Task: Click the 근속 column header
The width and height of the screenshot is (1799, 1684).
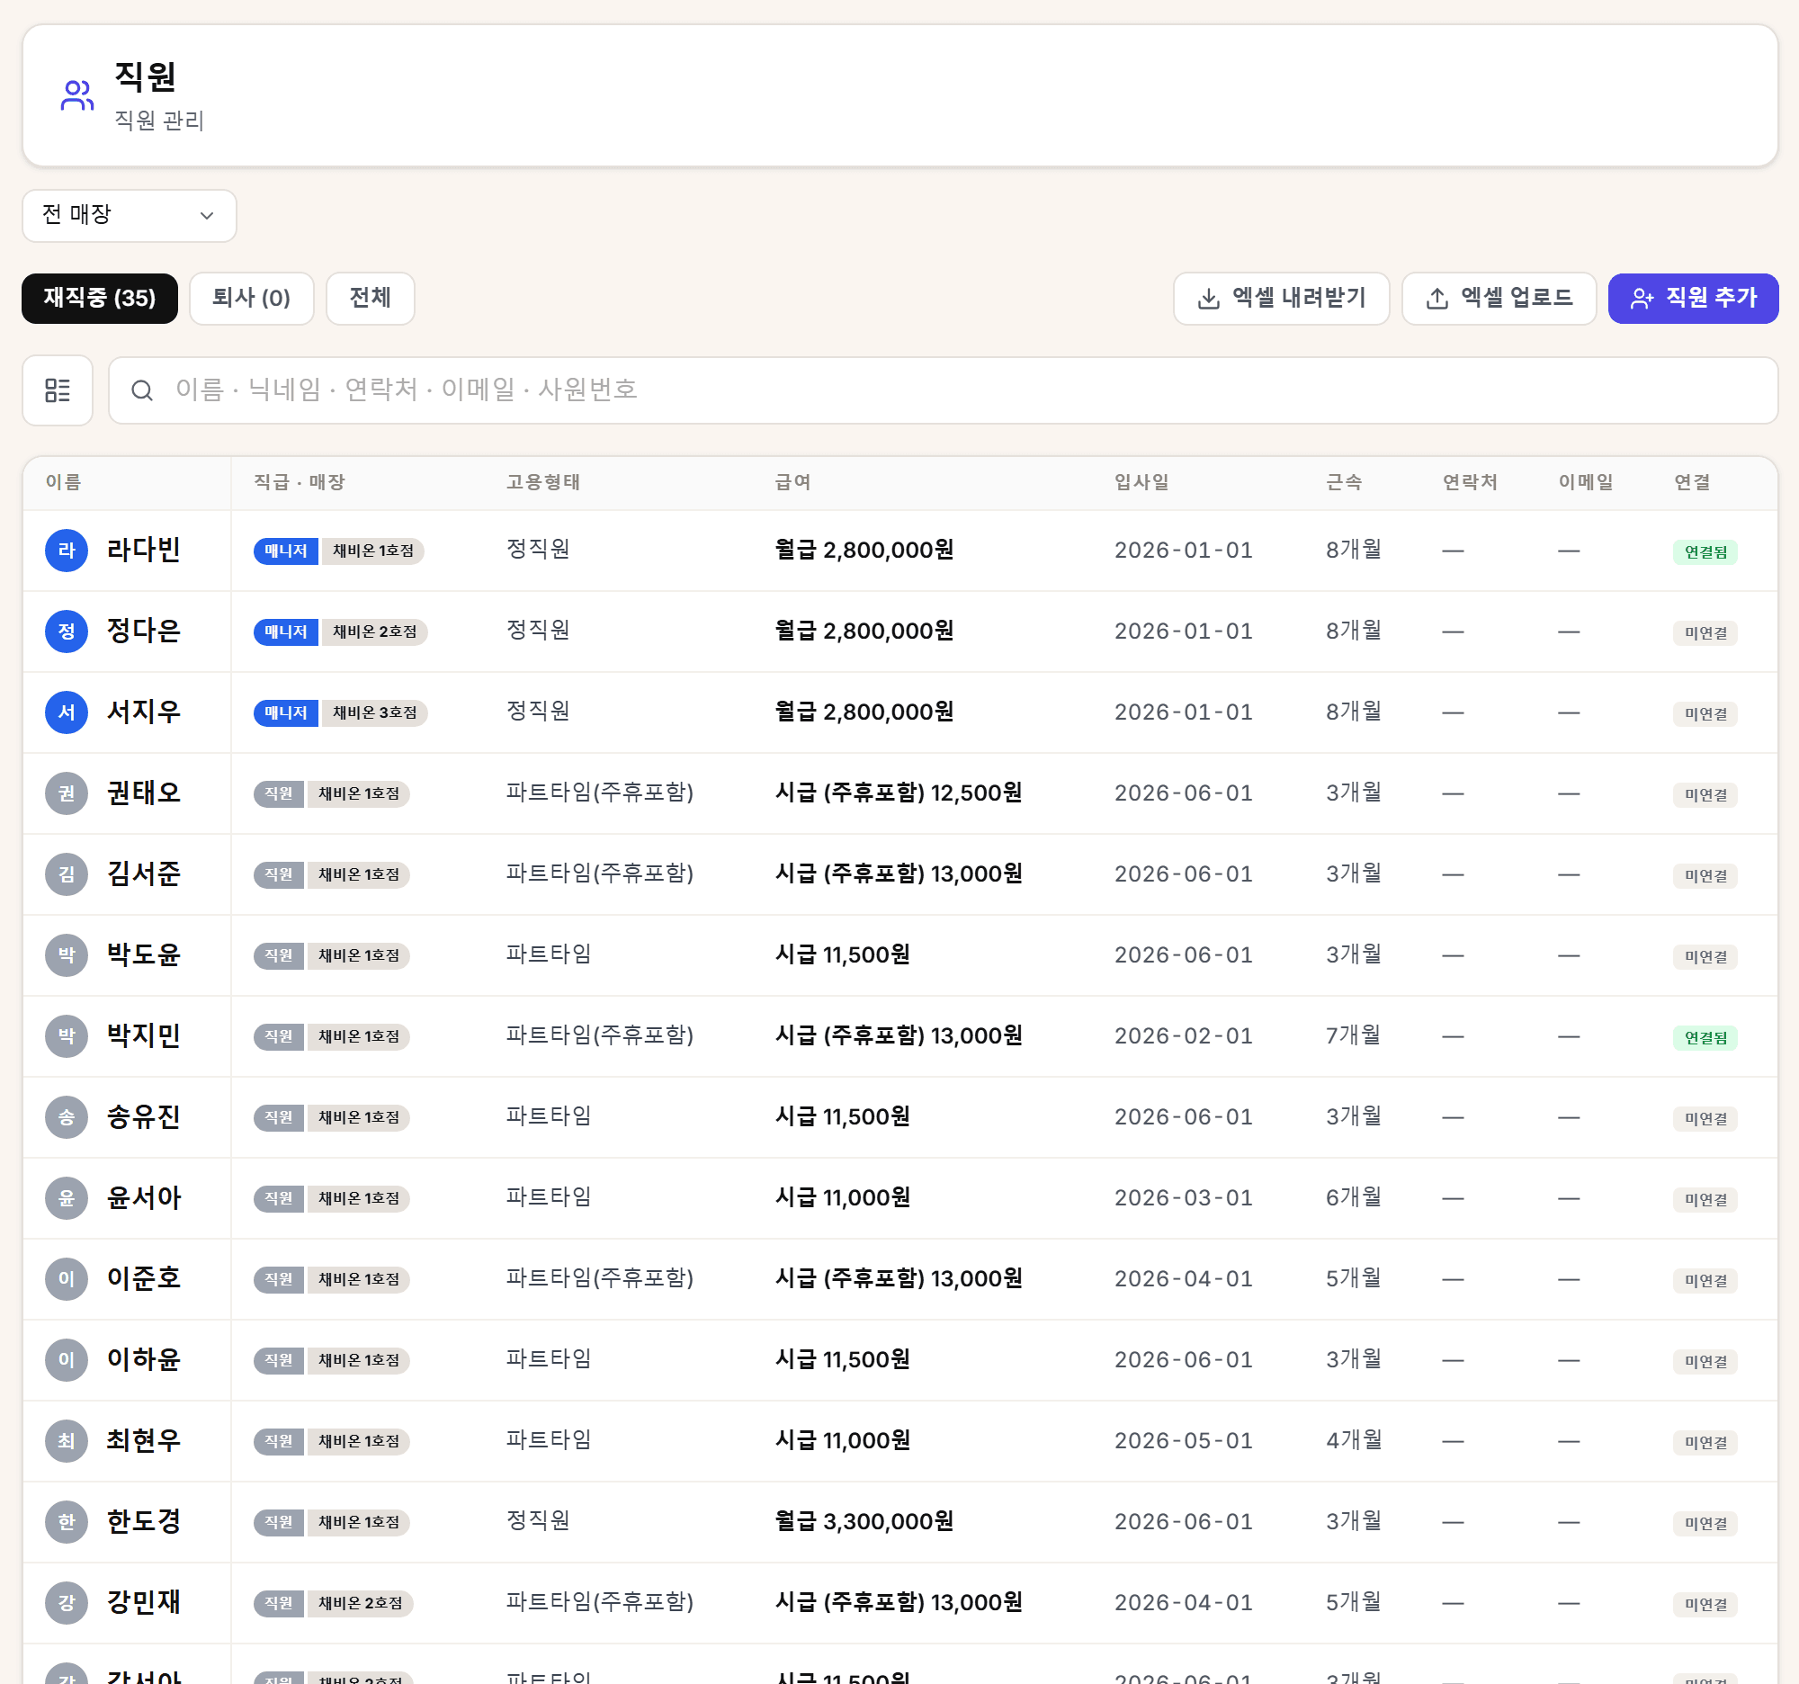Action: tap(1344, 482)
